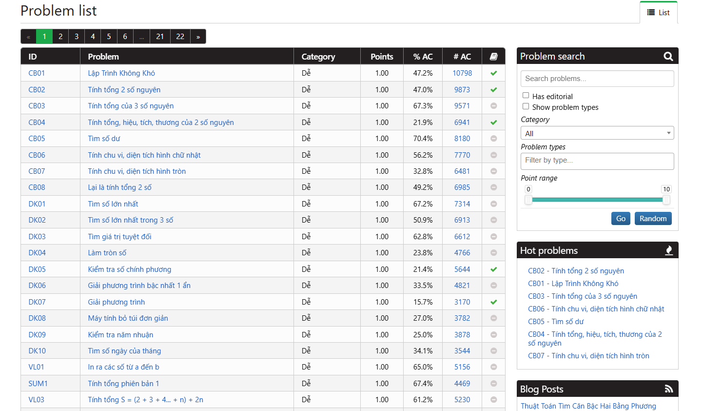Click the flame icon on Hot problems header
The width and height of the screenshot is (703, 411).
(669, 250)
